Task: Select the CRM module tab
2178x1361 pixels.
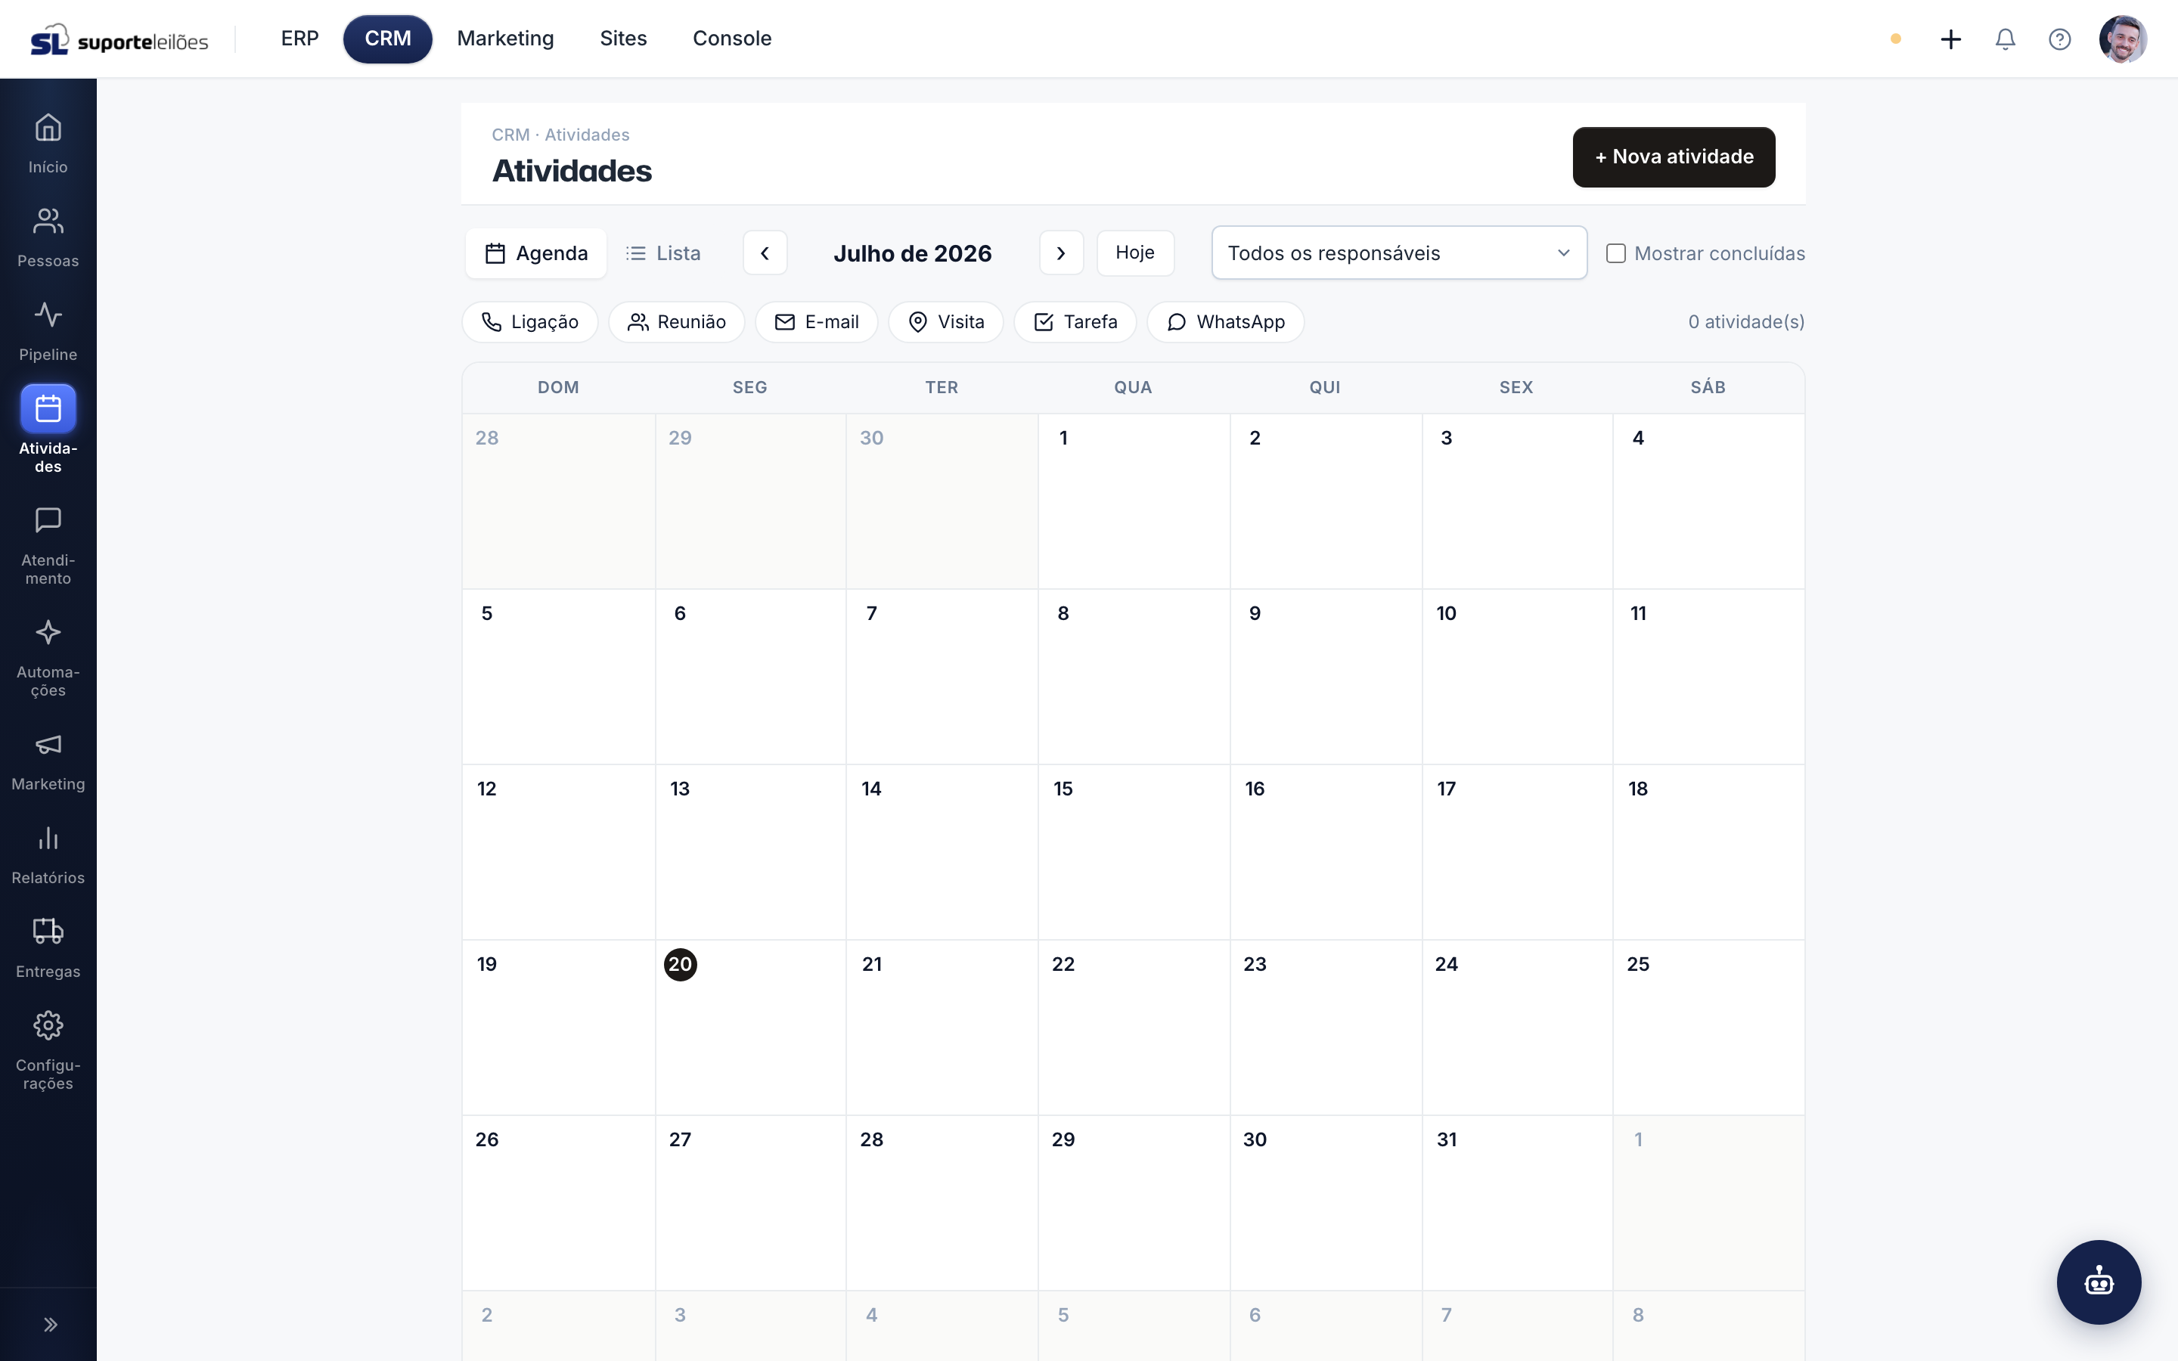Action: click(x=388, y=39)
